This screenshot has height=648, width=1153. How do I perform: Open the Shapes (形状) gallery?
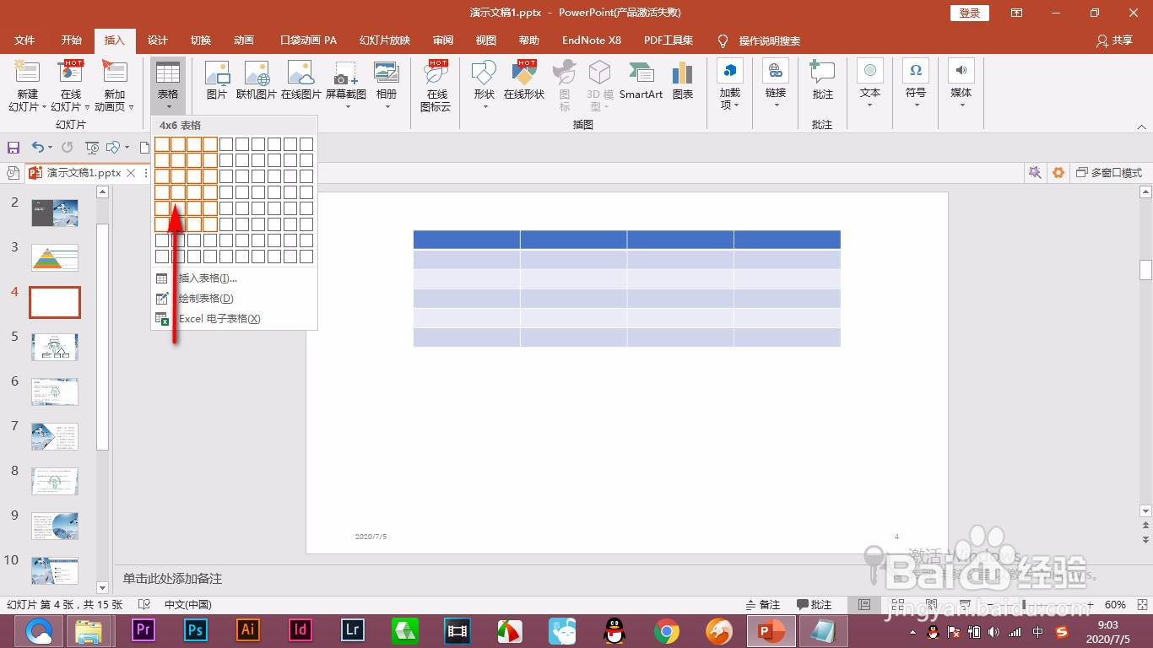coord(484,84)
